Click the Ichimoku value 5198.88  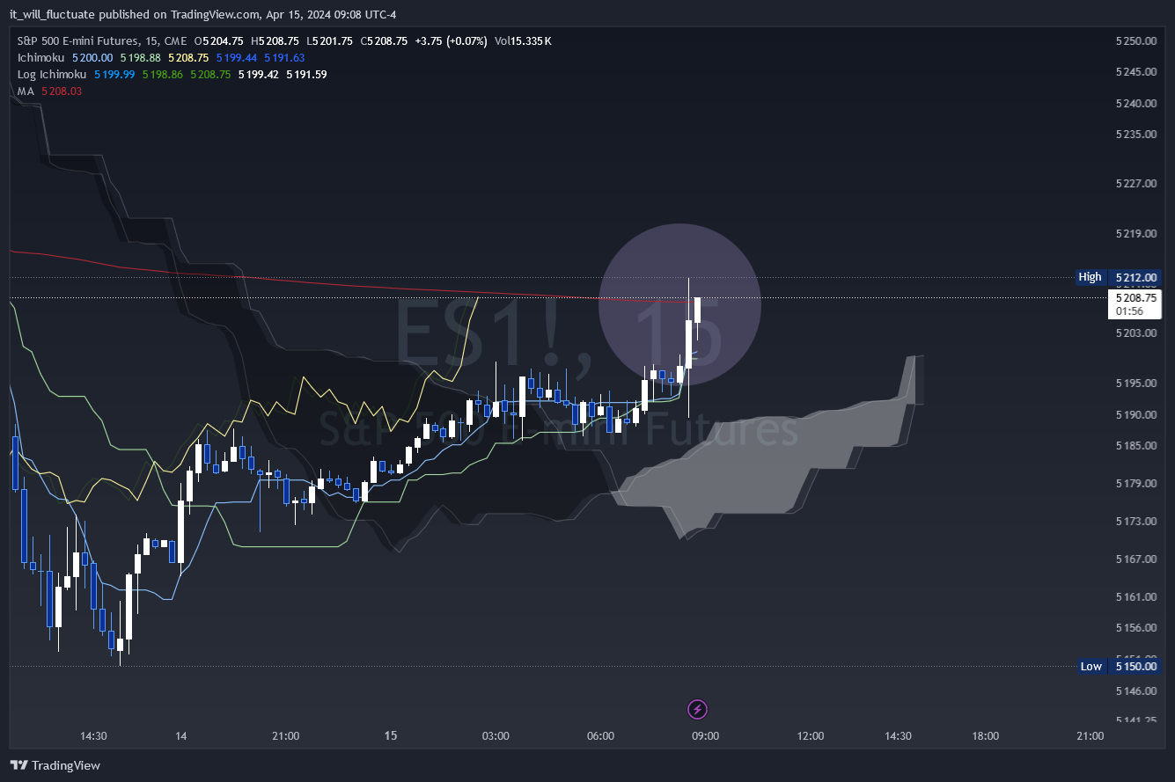click(141, 58)
